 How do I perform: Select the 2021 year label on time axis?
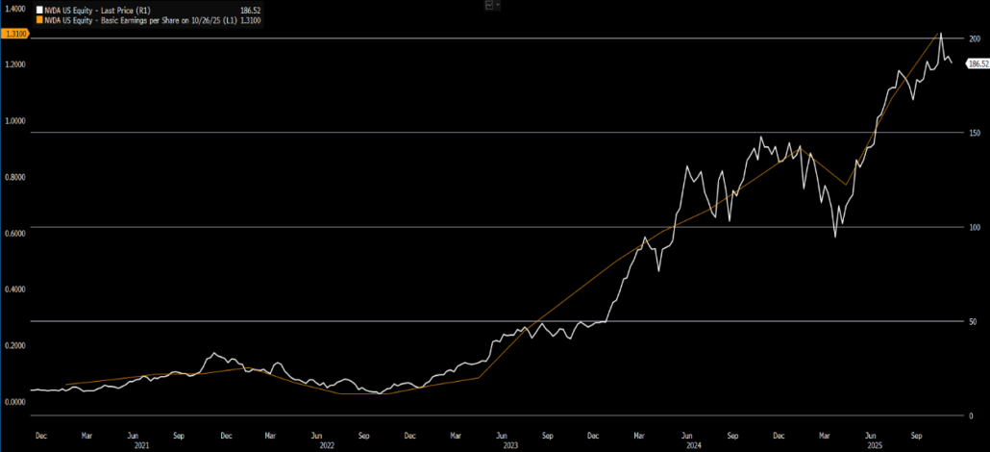(141, 445)
